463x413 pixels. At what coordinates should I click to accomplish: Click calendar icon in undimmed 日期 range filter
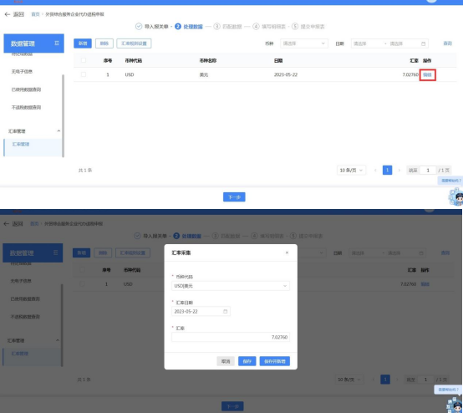pyautogui.click(x=423, y=43)
